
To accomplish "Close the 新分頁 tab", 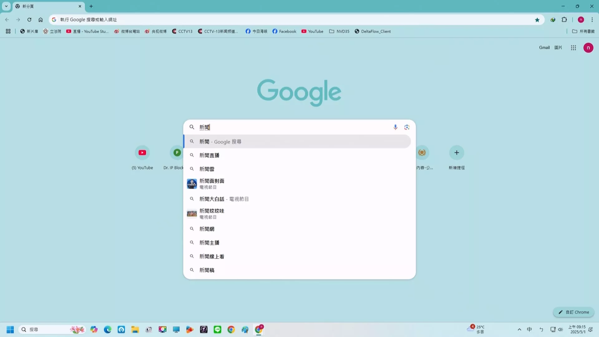I will (x=80, y=6).
